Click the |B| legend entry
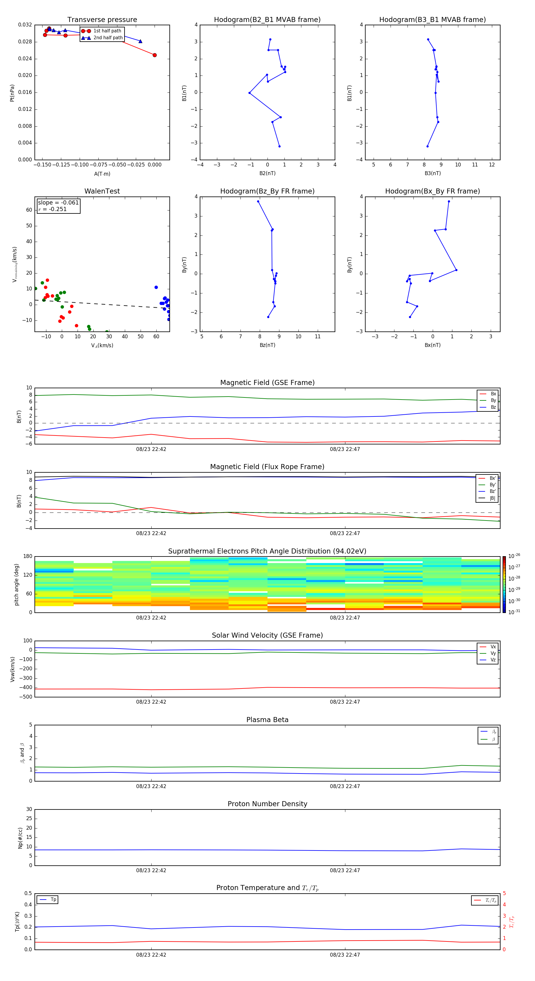Image resolution: width=535 pixels, height=981 pixels. click(487, 499)
